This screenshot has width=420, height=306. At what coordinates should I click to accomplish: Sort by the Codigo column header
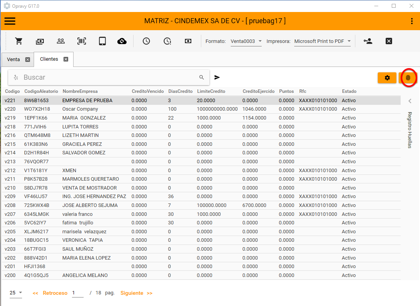[x=12, y=91]
